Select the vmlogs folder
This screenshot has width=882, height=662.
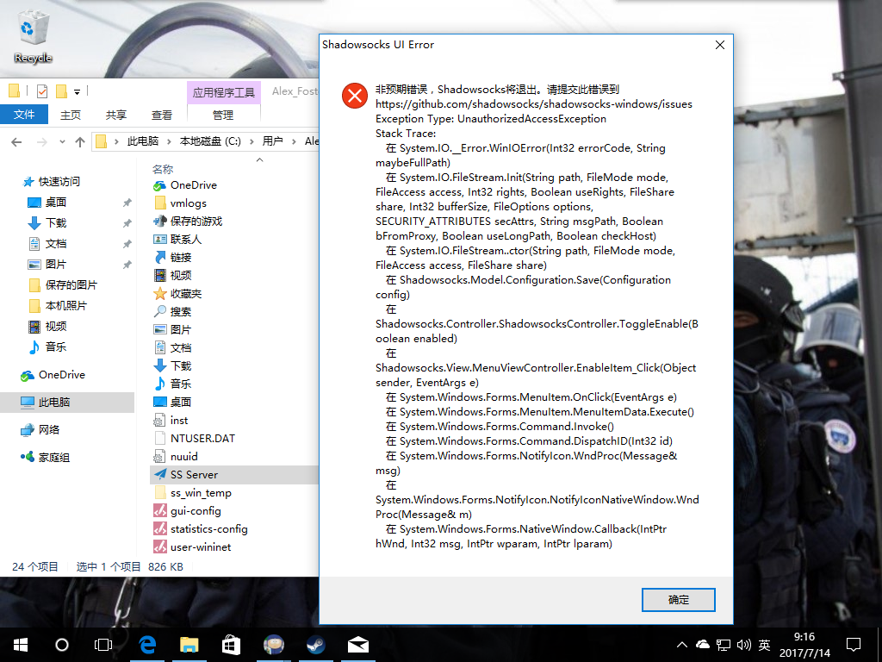tap(188, 203)
